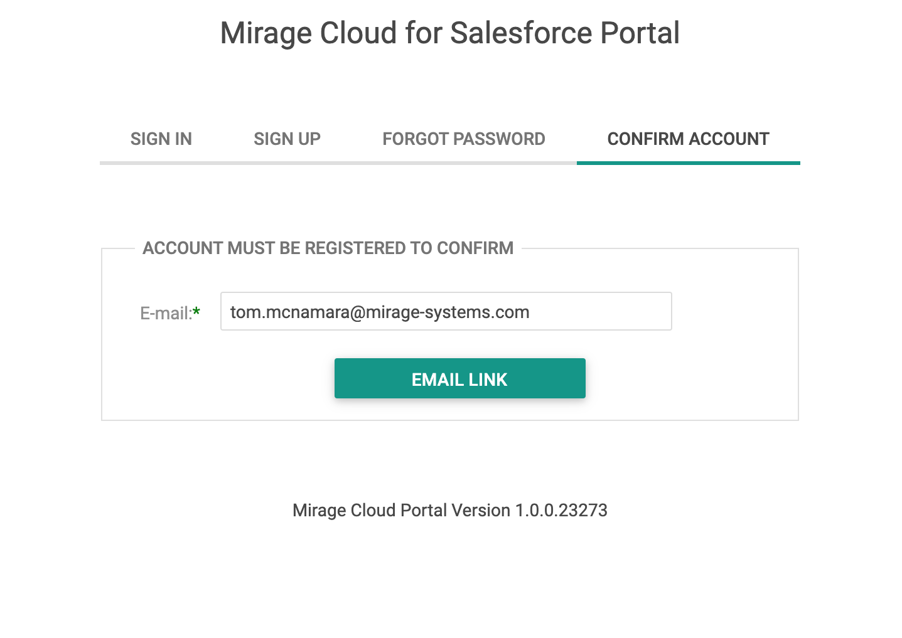Click the E-mail field label
This screenshot has height=638, width=902.
click(x=170, y=312)
